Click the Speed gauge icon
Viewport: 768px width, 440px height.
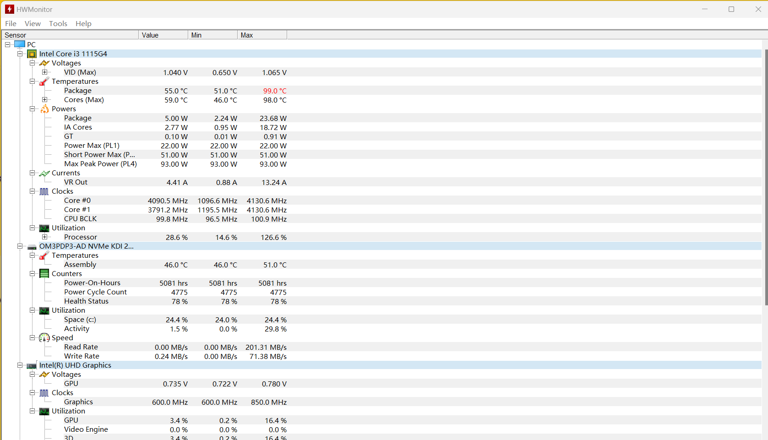44,338
